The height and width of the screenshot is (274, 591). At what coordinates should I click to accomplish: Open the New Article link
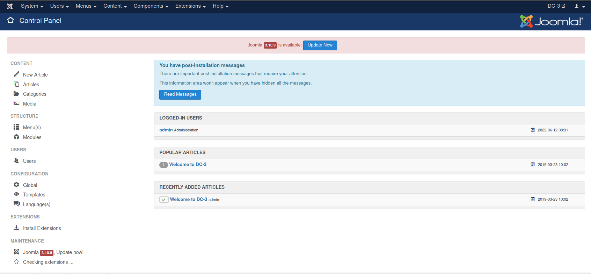coord(35,75)
